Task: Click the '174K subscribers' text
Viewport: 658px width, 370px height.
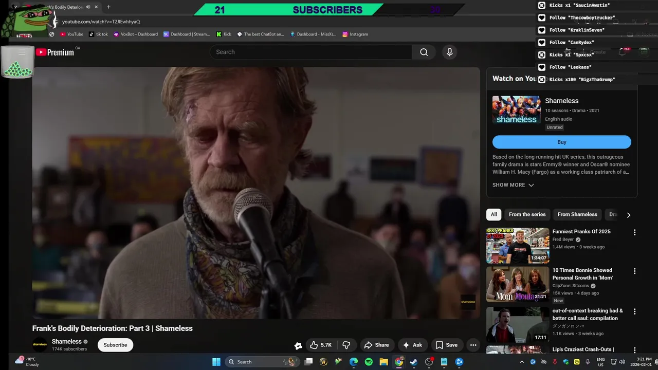Action: [x=69, y=349]
